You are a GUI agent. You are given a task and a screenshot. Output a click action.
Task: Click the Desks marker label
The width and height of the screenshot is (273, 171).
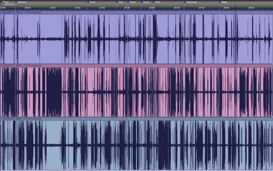click(158, 2)
